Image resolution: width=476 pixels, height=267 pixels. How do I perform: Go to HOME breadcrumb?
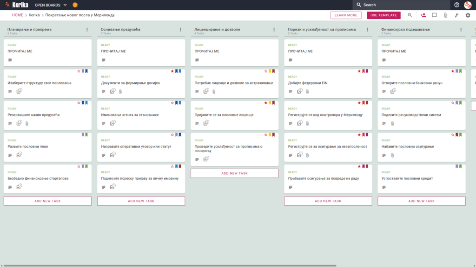[17, 15]
